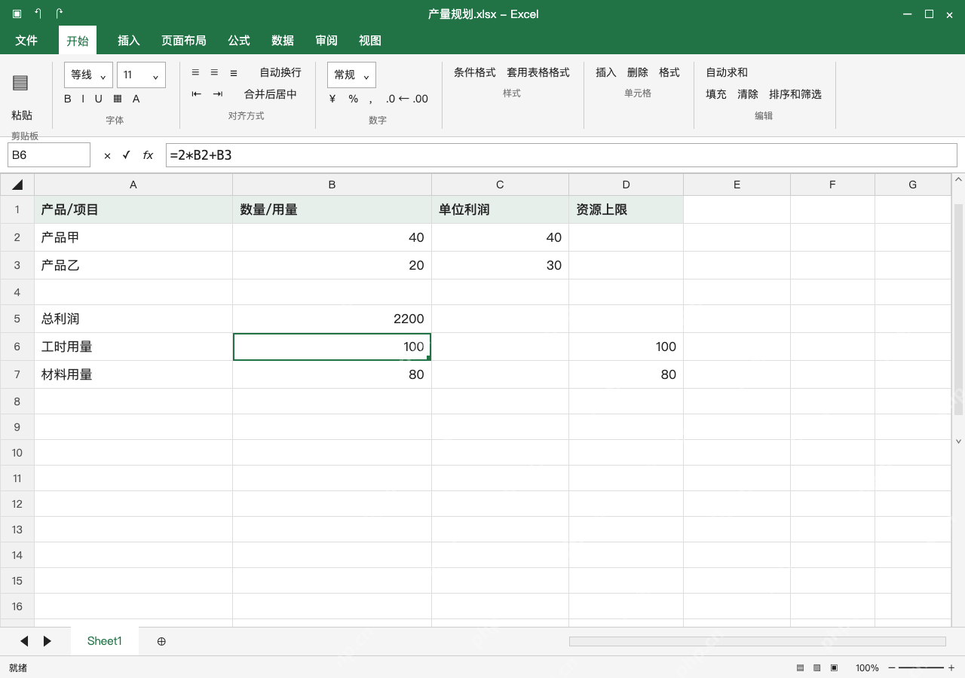This screenshot has height=678, width=965.
Task: Confirm formula with checkmark icon
Action: click(127, 155)
